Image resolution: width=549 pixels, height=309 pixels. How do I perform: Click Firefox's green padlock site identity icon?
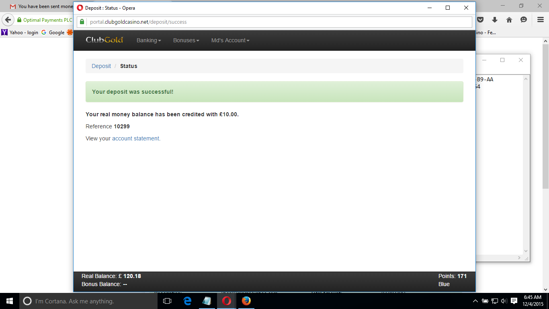(x=19, y=20)
